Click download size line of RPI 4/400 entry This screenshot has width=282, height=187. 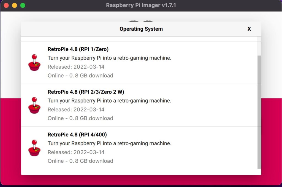80,161
